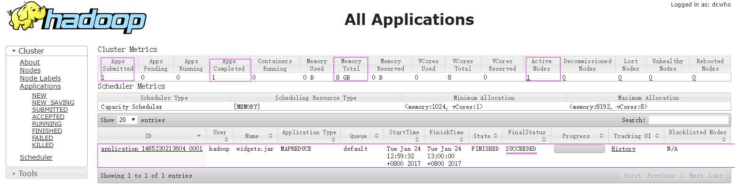Sort table by Name column
The width and height of the screenshot is (735, 188).
coord(255,136)
